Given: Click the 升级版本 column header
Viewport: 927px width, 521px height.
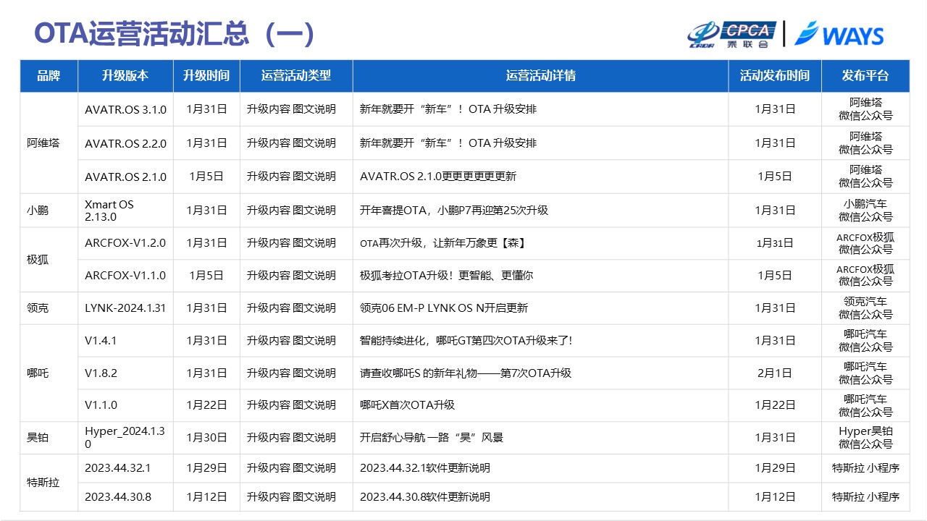Looking at the screenshot, I should 125,76.
